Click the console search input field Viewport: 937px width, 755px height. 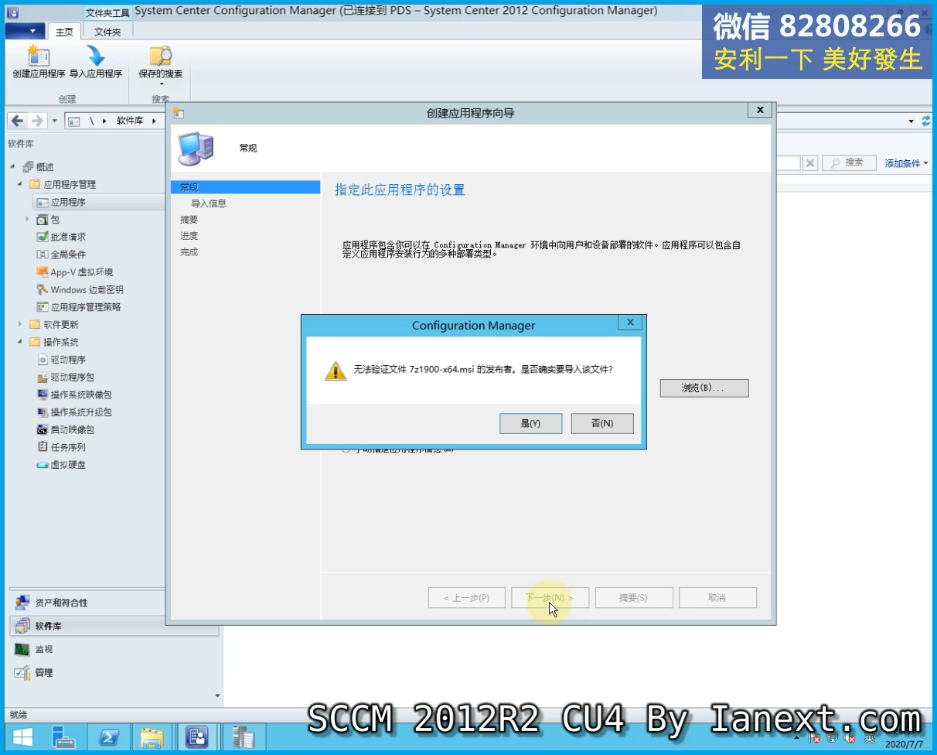(788, 162)
